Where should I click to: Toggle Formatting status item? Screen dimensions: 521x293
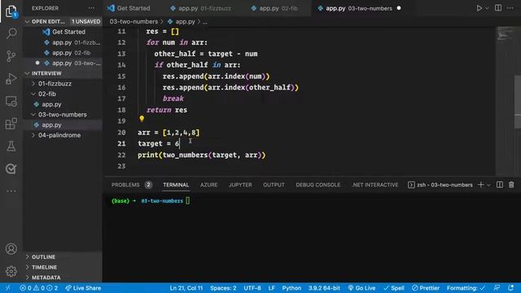[466, 288]
